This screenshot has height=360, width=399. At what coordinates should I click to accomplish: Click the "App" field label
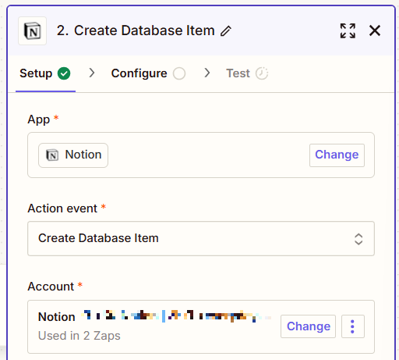point(39,119)
